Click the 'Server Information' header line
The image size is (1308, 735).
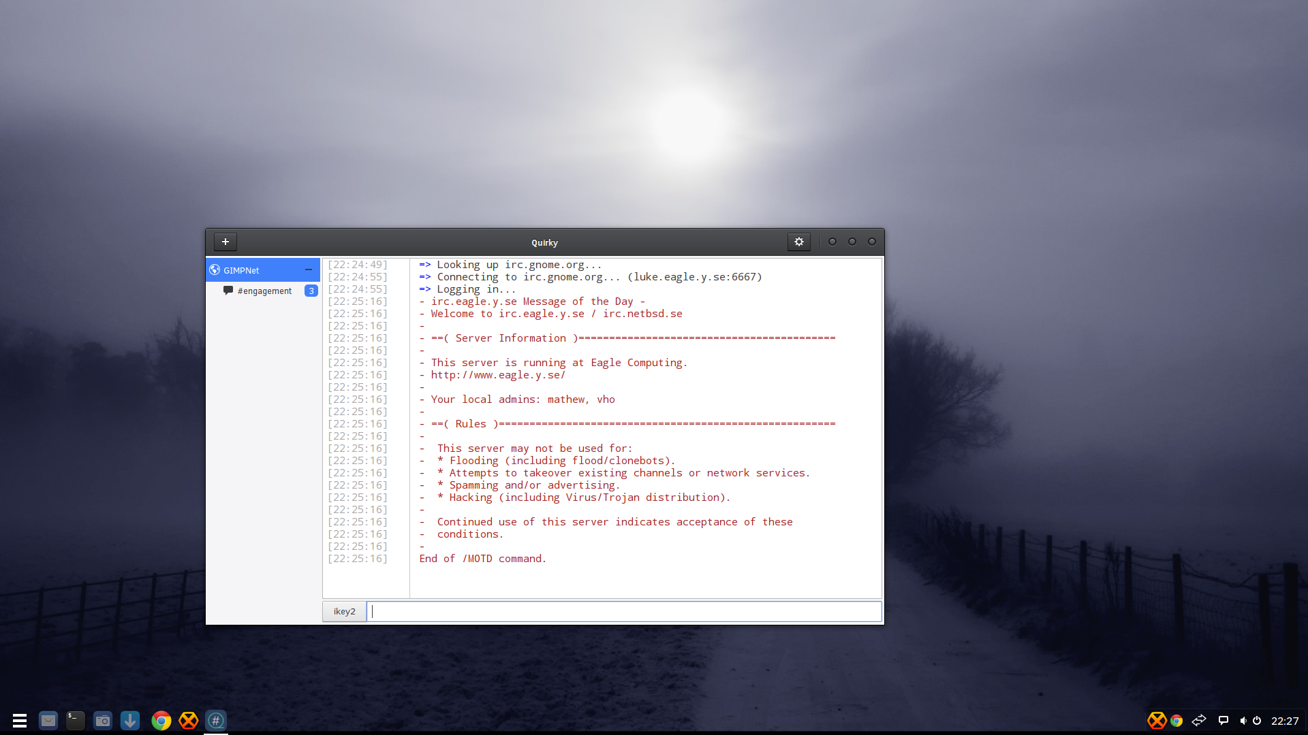pyautogui.click(x=627, y=338)
